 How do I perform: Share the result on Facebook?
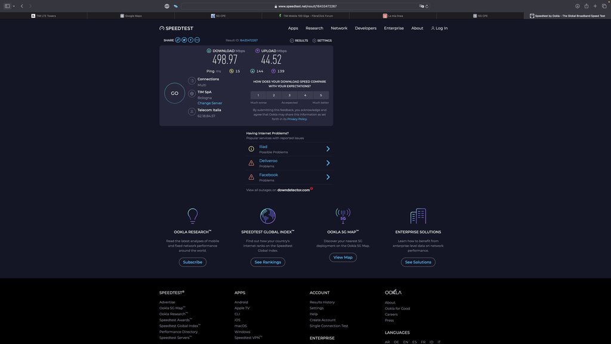click(x=191, y=40)
